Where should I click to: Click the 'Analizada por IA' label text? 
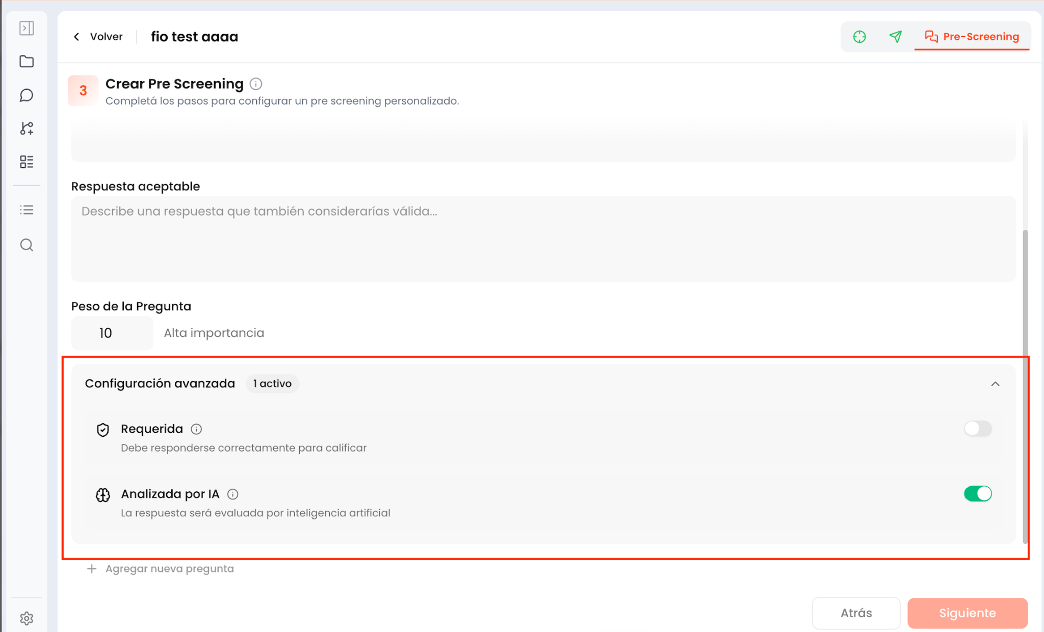[x=170, y=494]
